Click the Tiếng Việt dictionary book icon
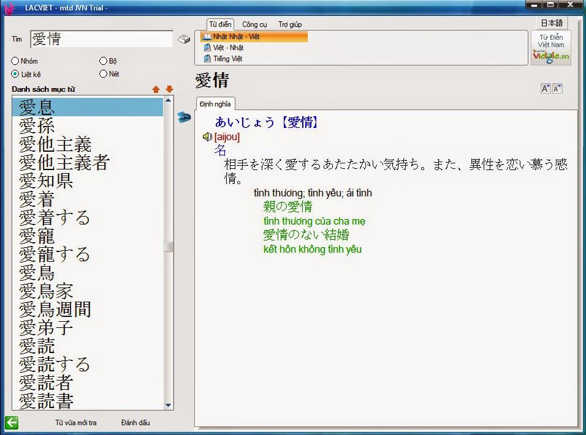586x435 pixels. pyautogui.click(x=207, y=59)
